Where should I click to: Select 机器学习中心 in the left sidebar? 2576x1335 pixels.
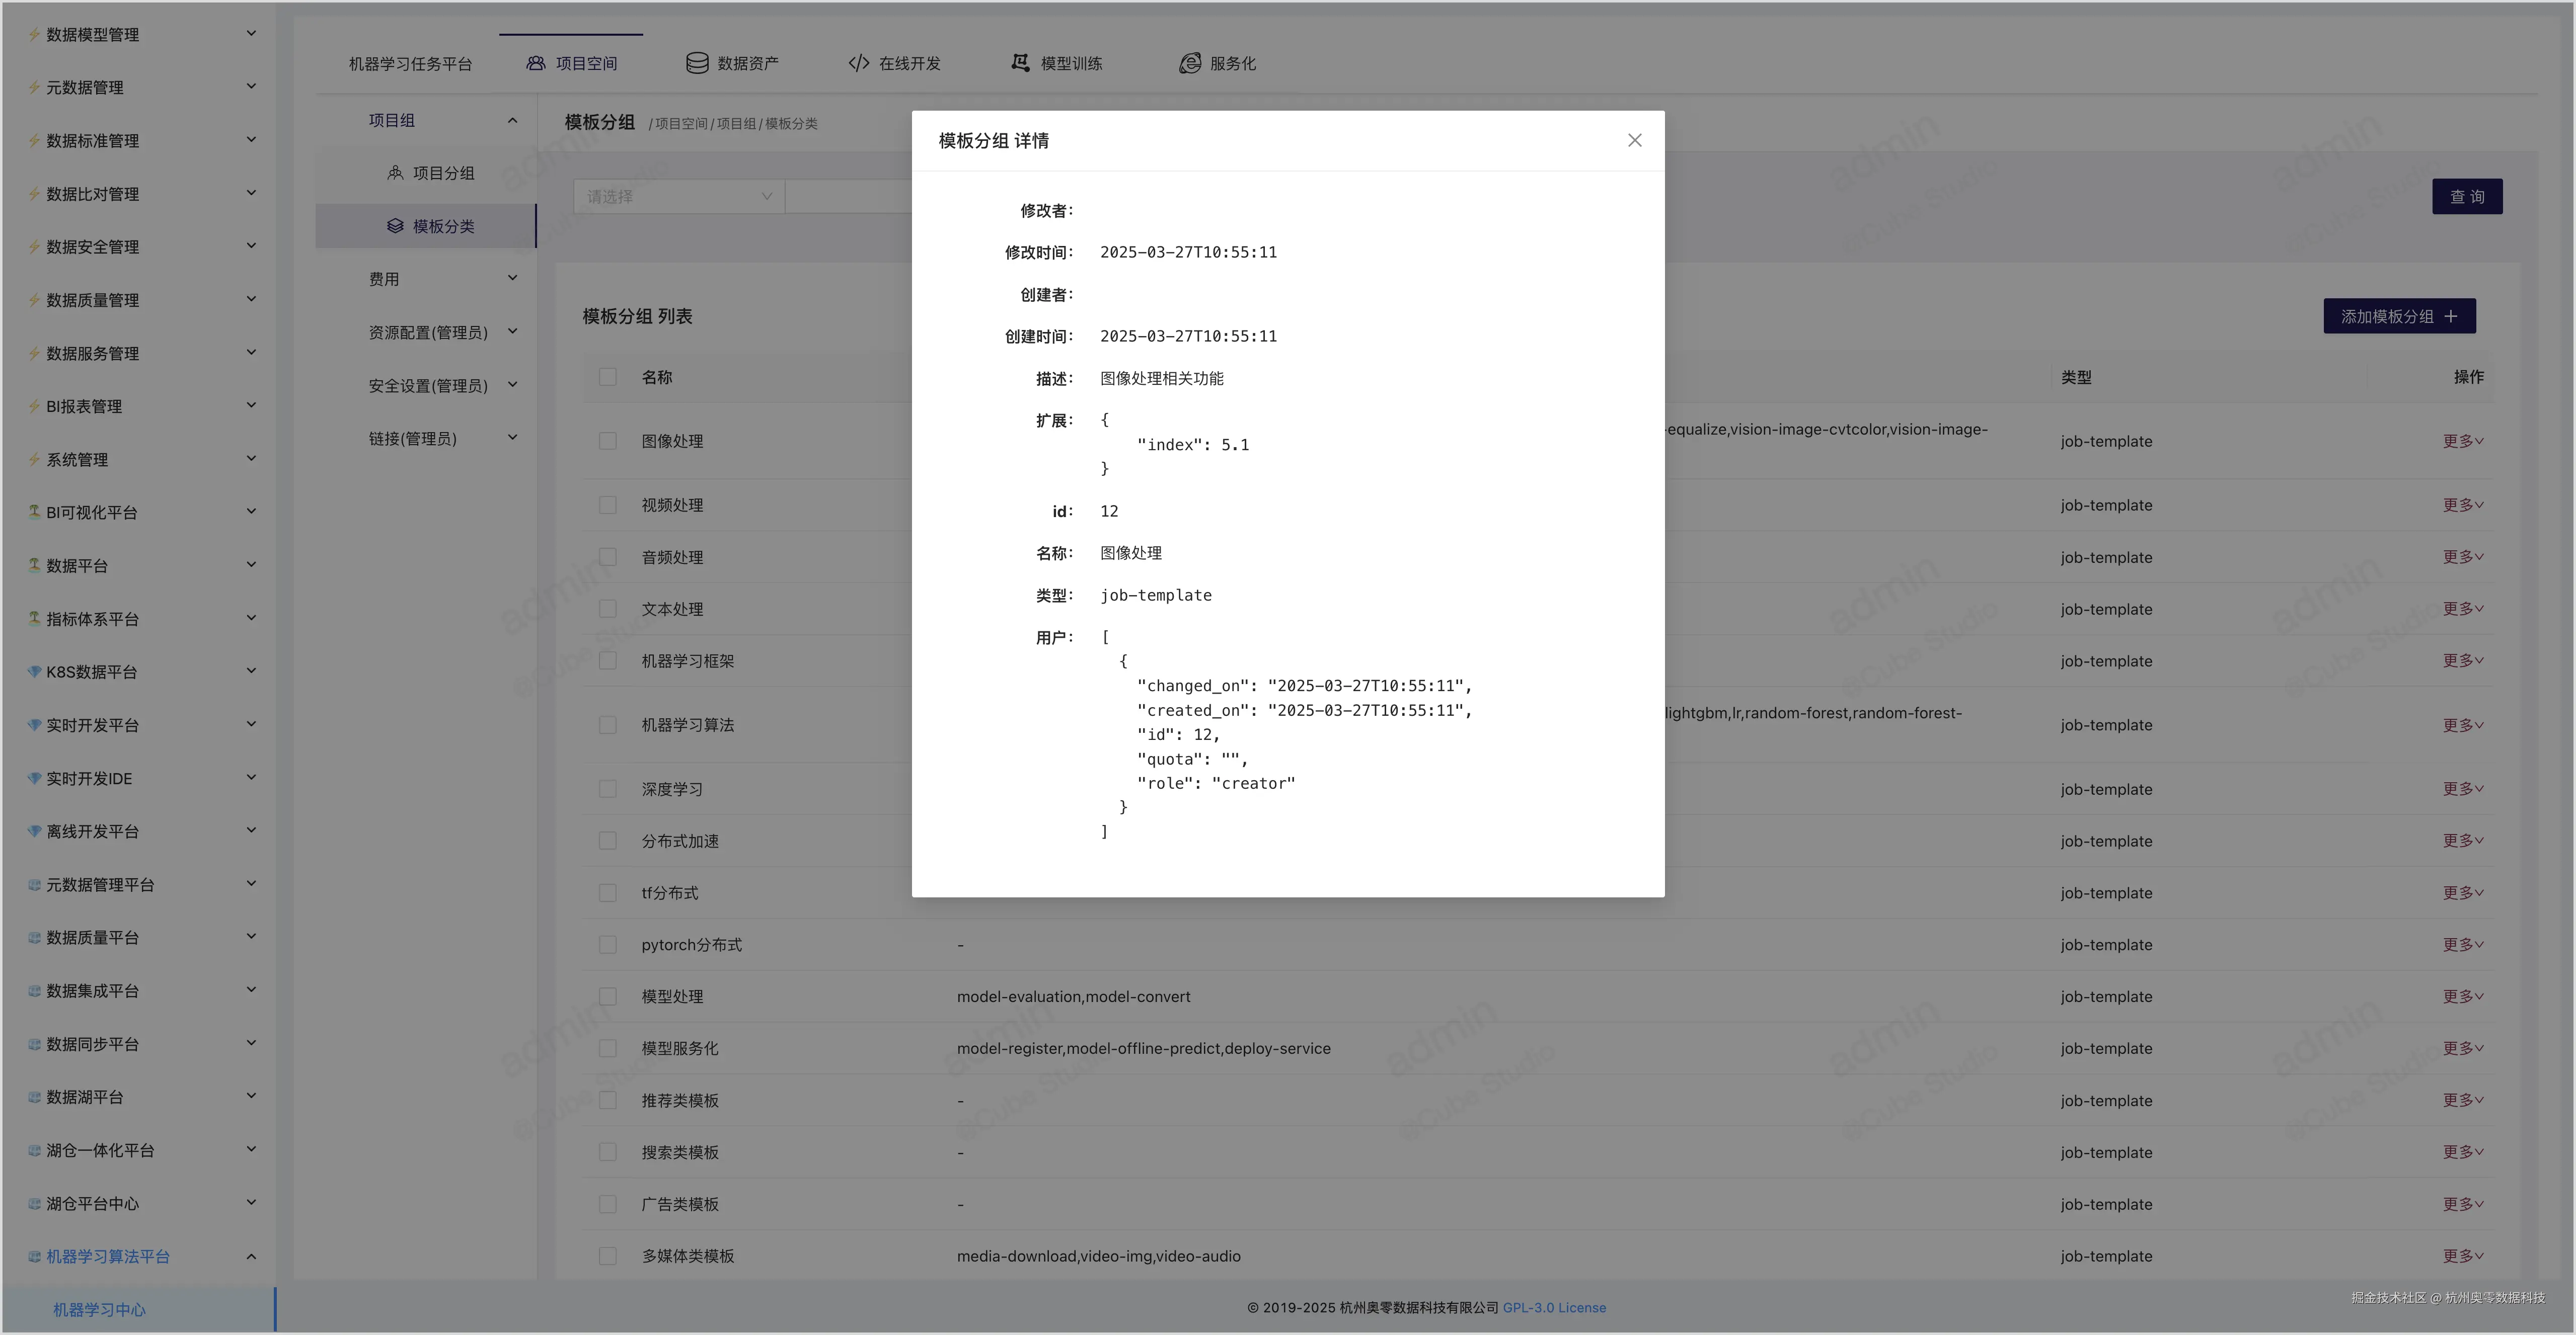[x=99, y=1309]
